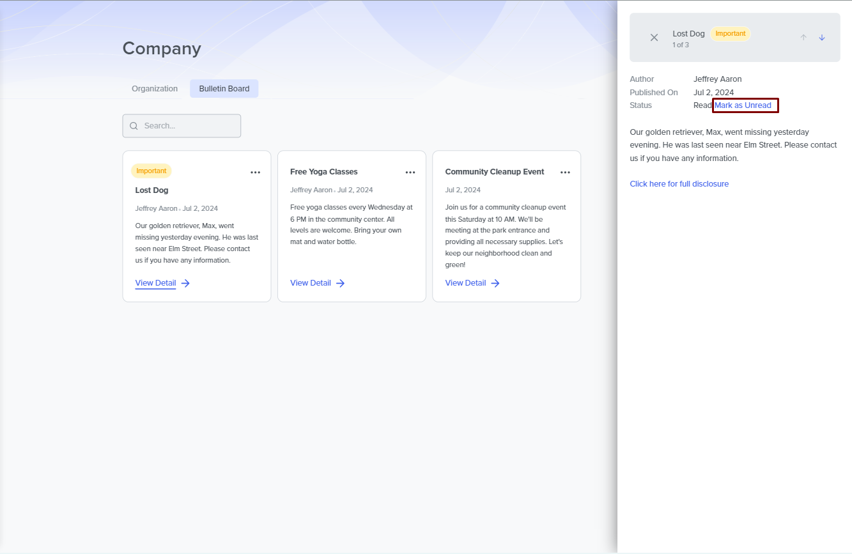
Task: Click the arrow icon on Community Cleanup card
Action: (x=495, y=283)
